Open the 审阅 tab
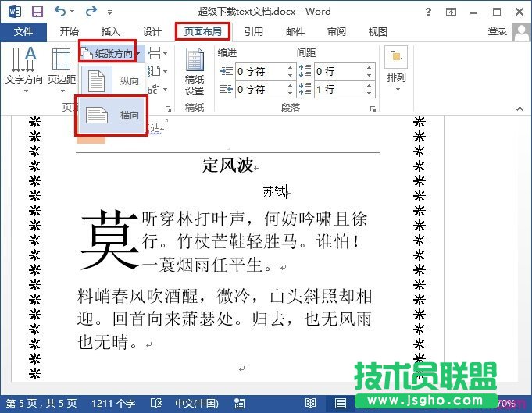Viewport: 532px width, 413px height. pyautogui.click(x=337, y=32)
